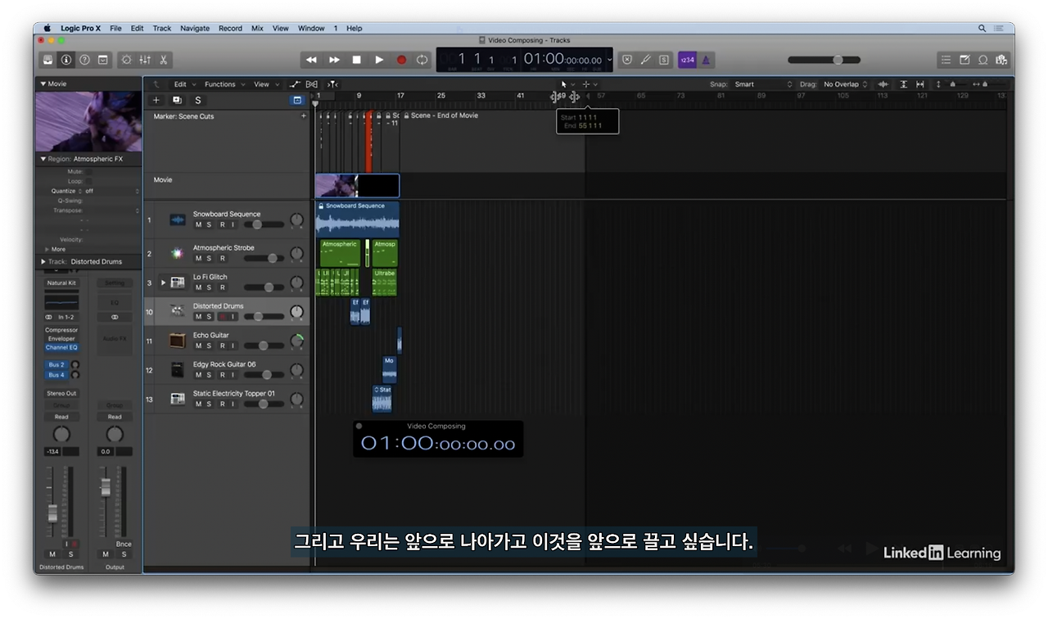The image size is (1048, 619).
Task: Toggle the Flex bowtie icon
Action: (x=312, y=84)
